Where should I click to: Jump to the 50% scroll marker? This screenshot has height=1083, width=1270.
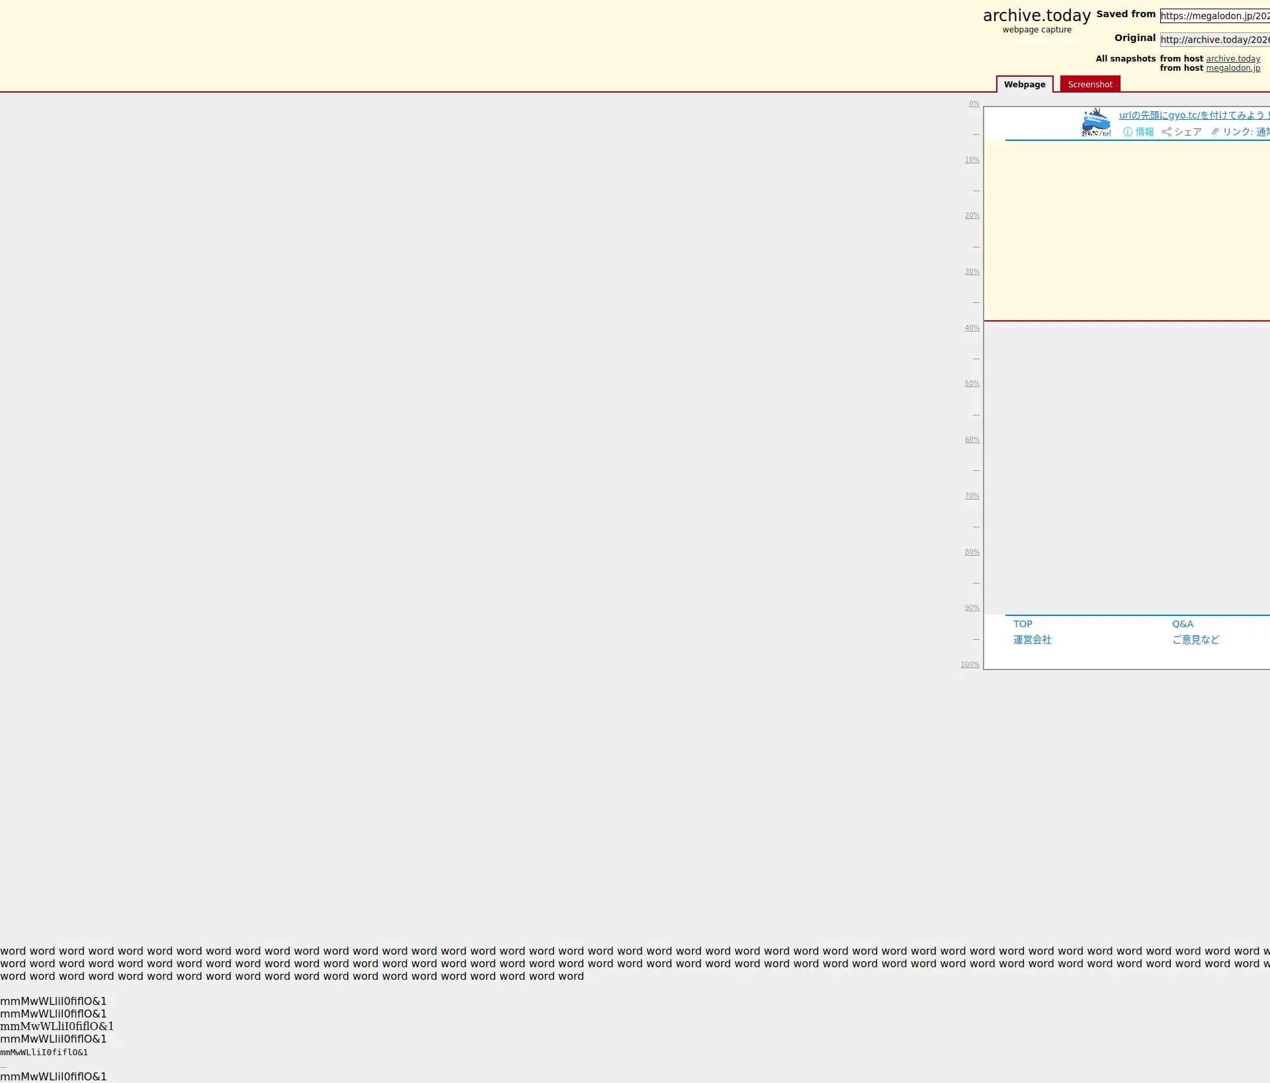click(972, 384)
